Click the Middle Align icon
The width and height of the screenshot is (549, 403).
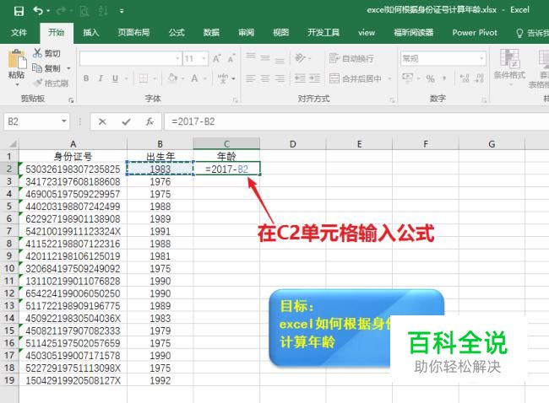pyautogui.click(x=265, y=57)
